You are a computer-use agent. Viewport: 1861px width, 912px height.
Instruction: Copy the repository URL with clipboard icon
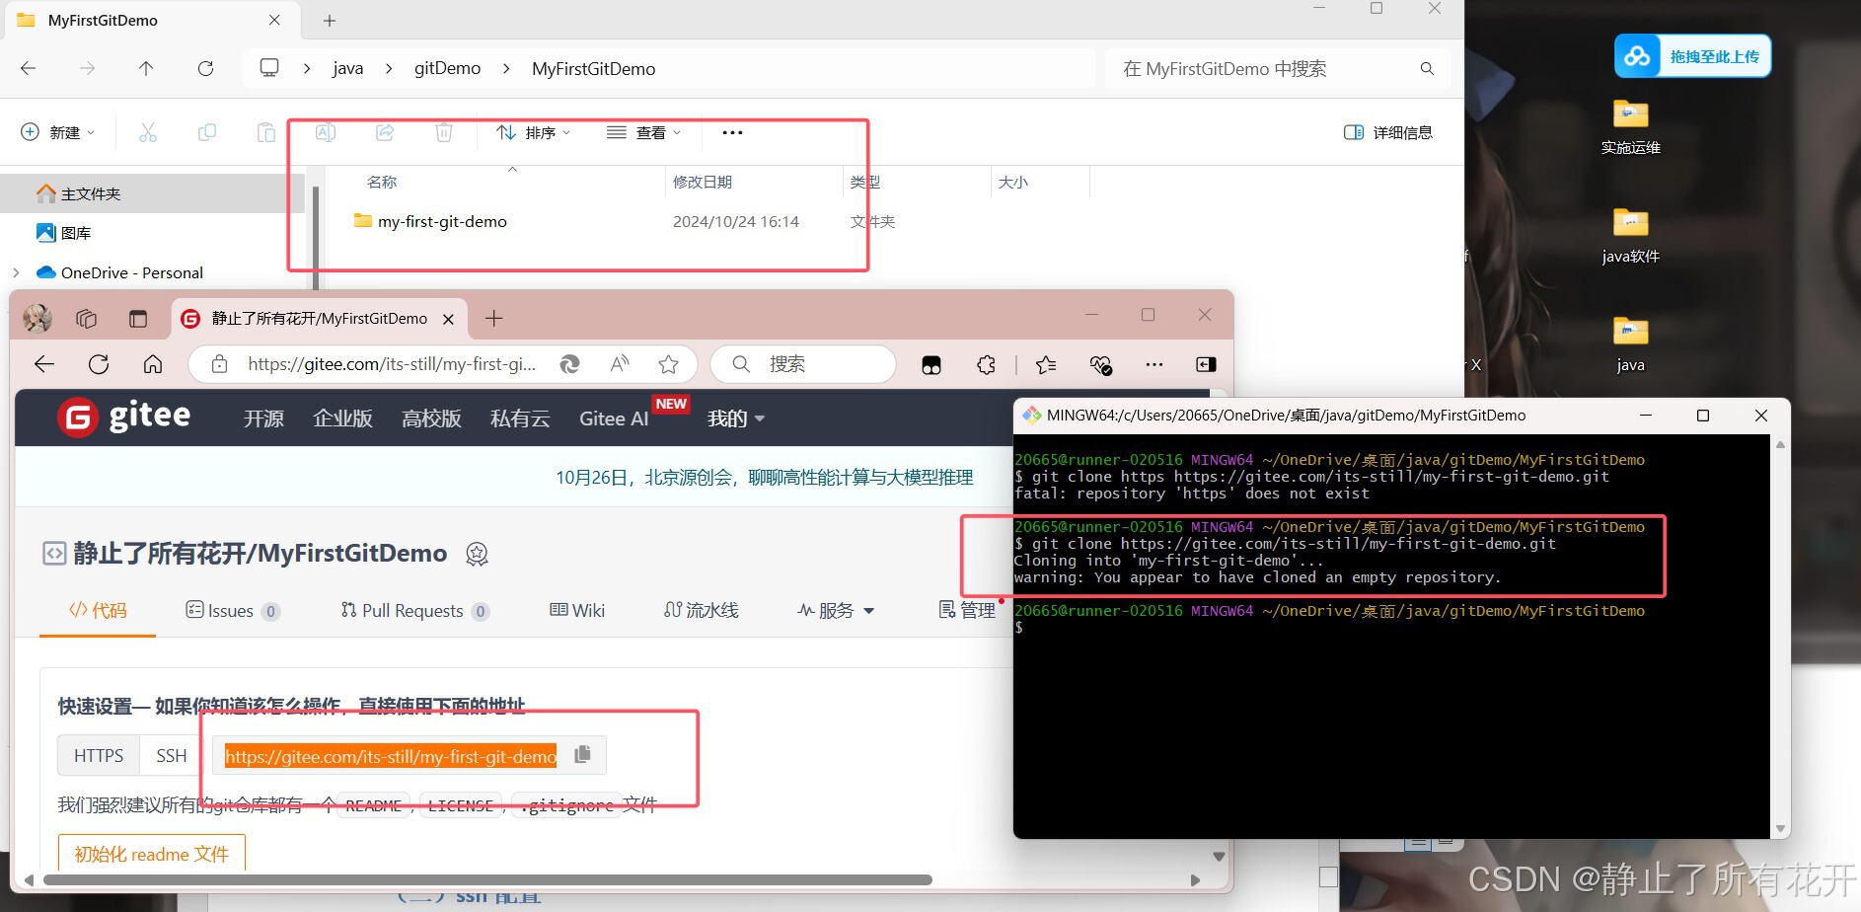click(x=582, y=754)
